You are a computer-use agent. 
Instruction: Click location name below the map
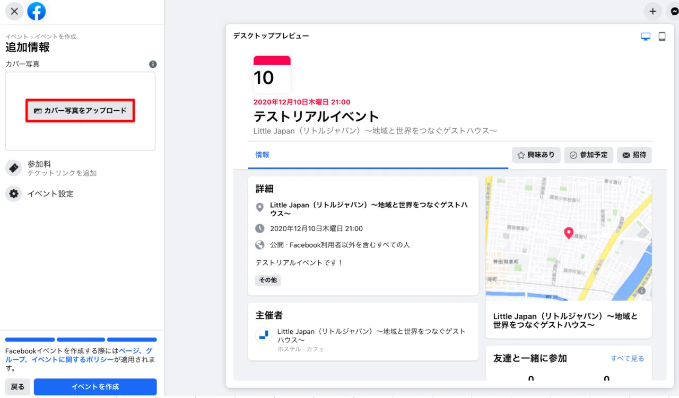(x=565, y=320)
